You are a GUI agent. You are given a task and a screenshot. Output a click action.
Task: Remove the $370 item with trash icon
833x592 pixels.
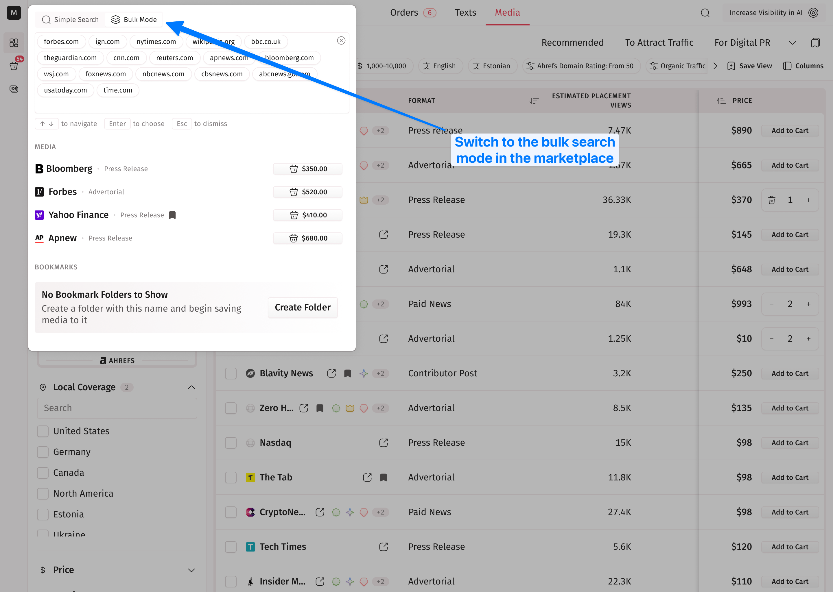pos(771,200)
